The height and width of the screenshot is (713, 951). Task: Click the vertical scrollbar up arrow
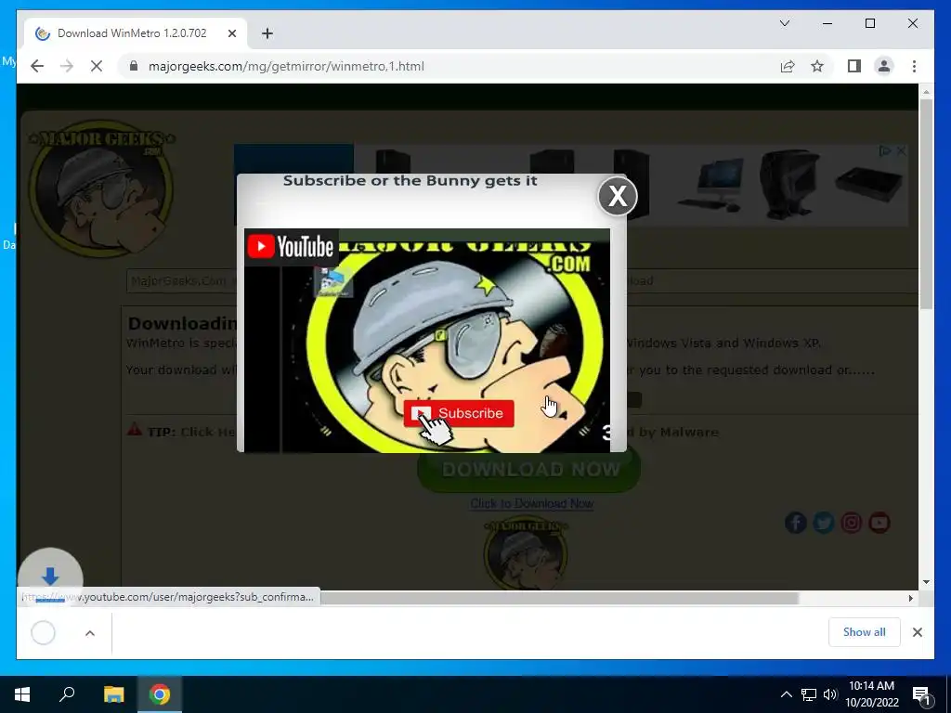(x=926, y=92)
